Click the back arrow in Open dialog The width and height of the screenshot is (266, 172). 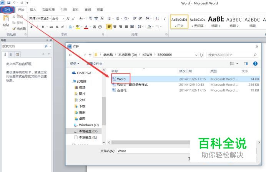(x=70, y=55)
